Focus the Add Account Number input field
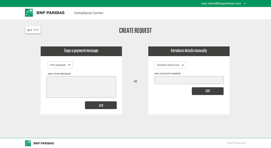 click(x=189, y=80)
